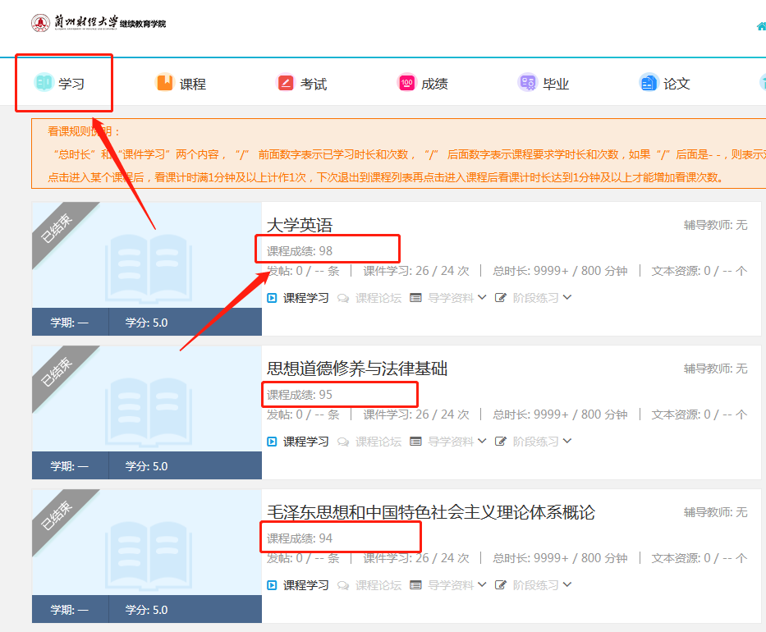The height and width of the screenshot is (632, 766).
Task: Switch to the 考试 navigation tab
Action: (301, 83)
